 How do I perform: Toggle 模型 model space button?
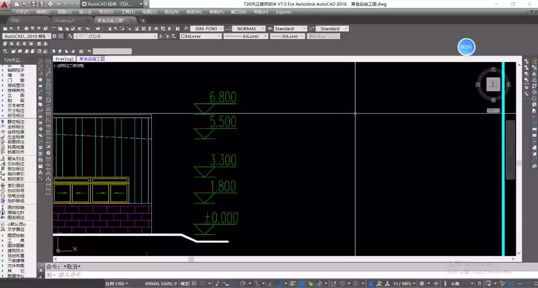point(185,284)
